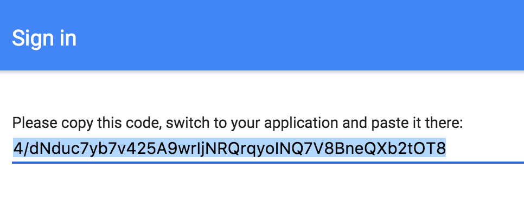Click the blue underline beneath the code field
The image size is (524, 219).
268,163
